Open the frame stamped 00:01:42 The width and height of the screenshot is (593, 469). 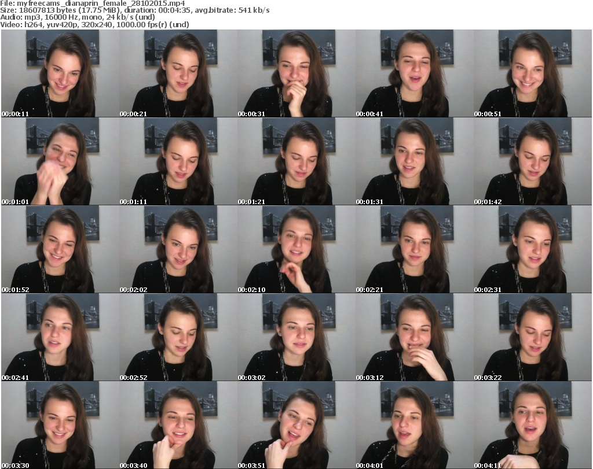tap(533, 161)
